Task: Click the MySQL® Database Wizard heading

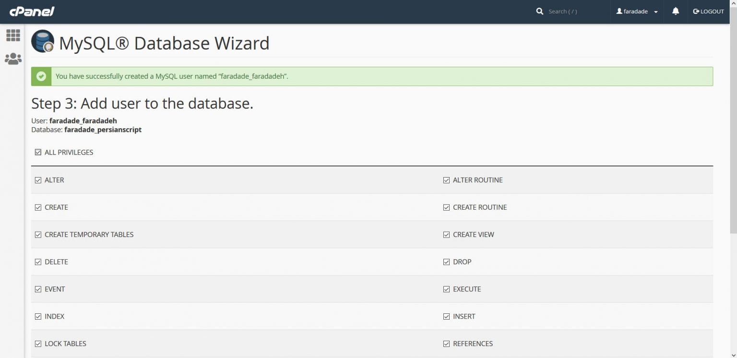Action: point(164,43)
